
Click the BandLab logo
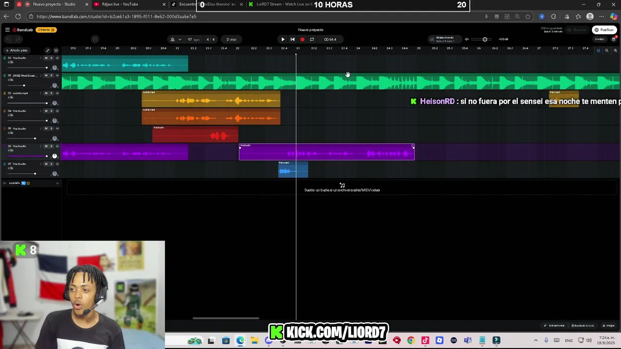[x=23, y=30]
